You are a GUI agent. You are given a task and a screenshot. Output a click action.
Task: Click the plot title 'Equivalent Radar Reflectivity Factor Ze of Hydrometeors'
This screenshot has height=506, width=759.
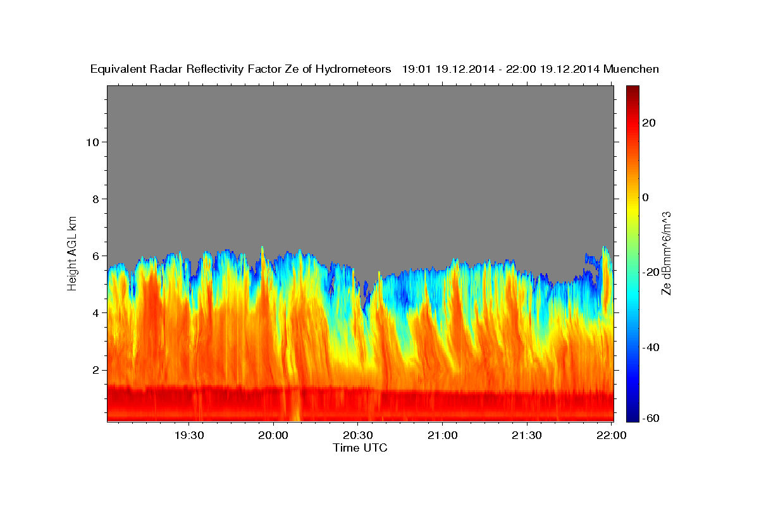click(241, 70)
